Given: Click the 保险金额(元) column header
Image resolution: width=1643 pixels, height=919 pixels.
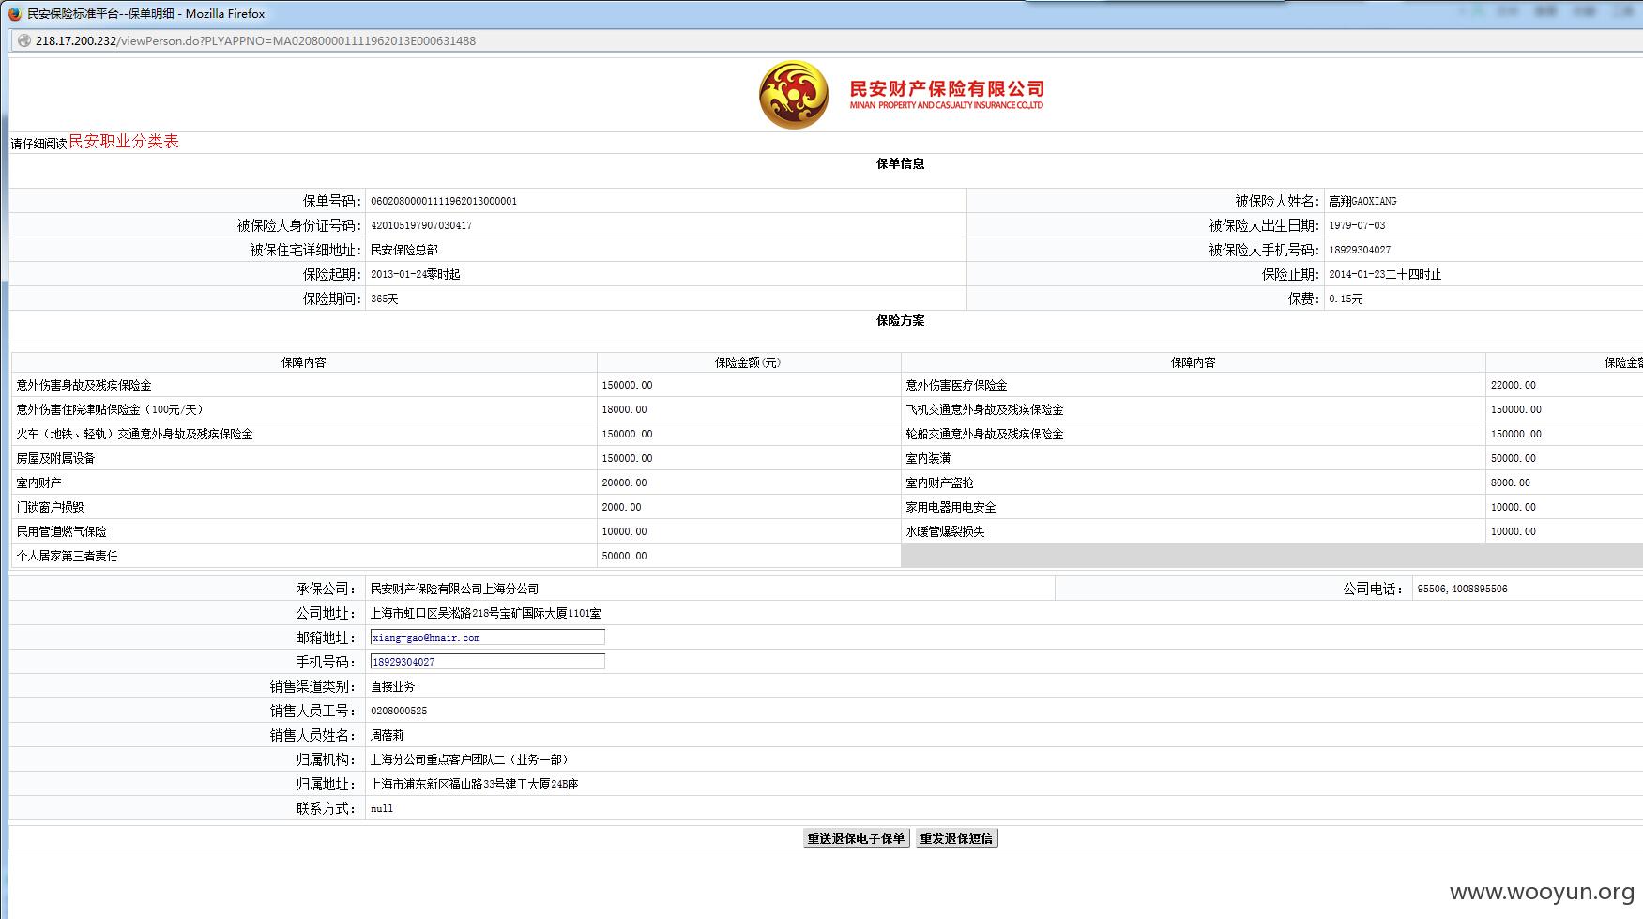Looking at the screenshot, I should point(748,362).
